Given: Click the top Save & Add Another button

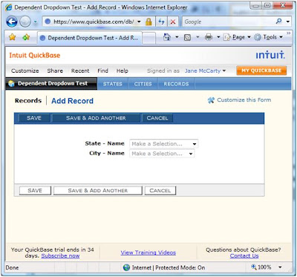Looking at the screenshot, I should click(x=96, y=118).
